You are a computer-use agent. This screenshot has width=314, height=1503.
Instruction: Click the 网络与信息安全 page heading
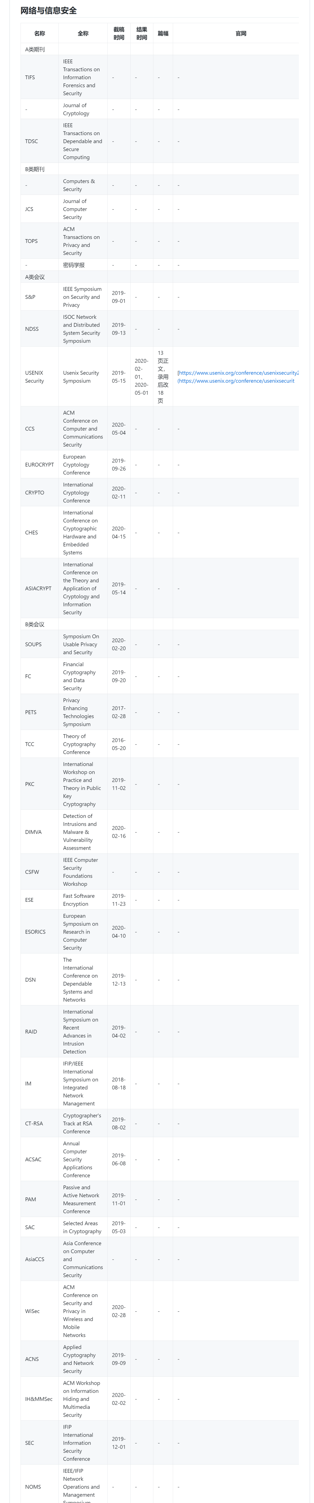pos(48,10)
